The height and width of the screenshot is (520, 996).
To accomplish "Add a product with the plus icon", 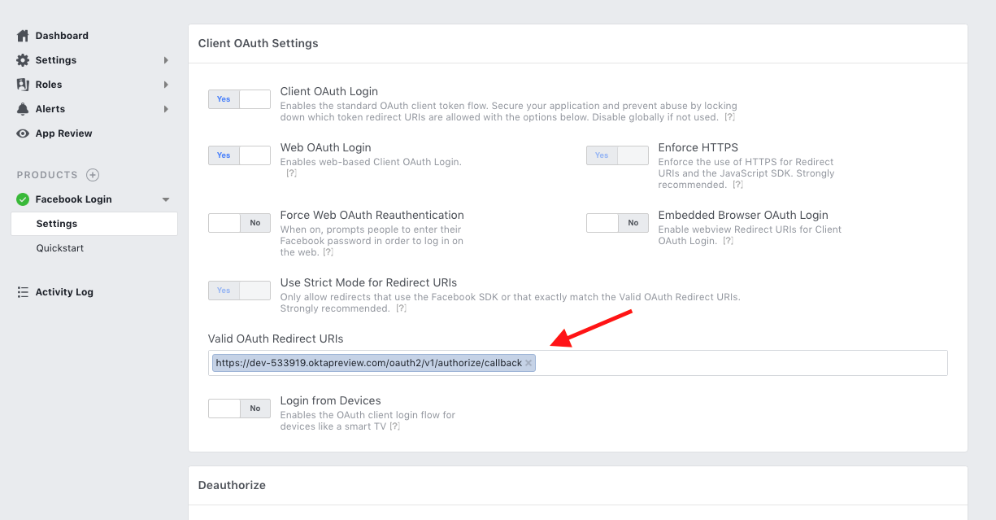I will pyautogui.click(x=93, y=175).
